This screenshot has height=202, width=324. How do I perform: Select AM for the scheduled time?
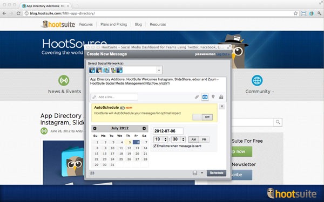tap(193, 140)
